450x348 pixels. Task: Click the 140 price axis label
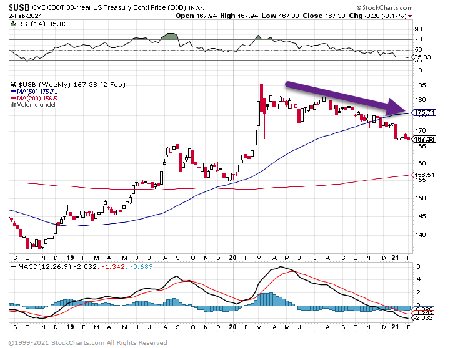tap(421, 235)
